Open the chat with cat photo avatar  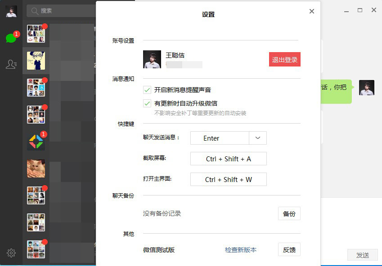pyautogui.click(x=36, y=168)
